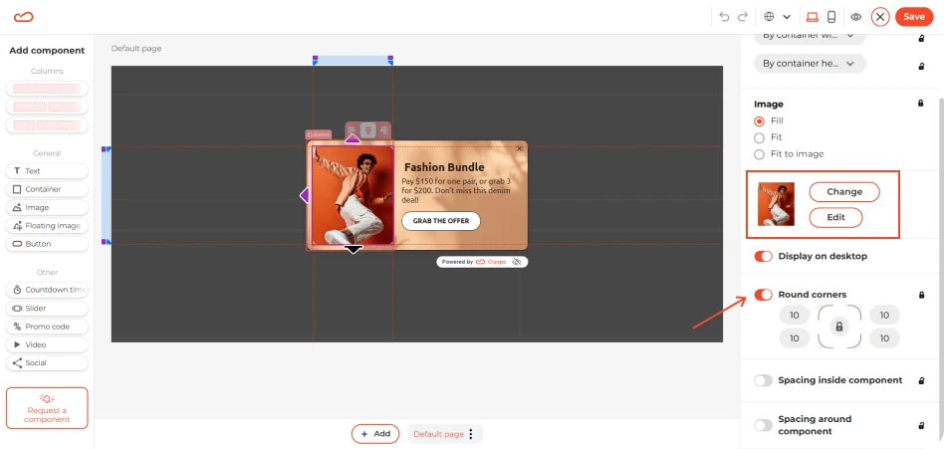
Task: Add a Button component
Action: coord(47,244)
